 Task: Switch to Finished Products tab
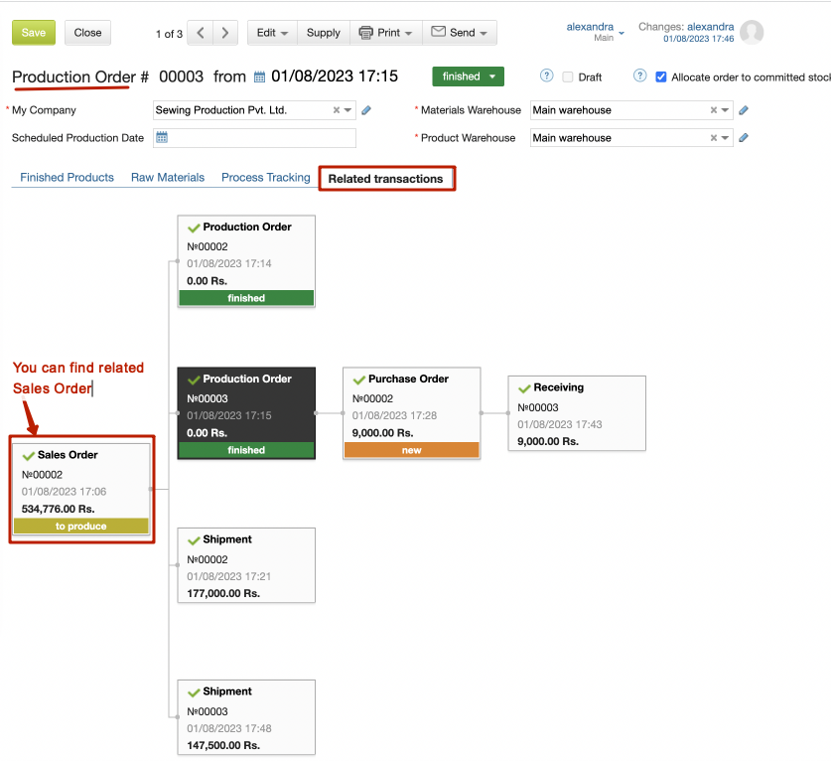click(67, 178)
